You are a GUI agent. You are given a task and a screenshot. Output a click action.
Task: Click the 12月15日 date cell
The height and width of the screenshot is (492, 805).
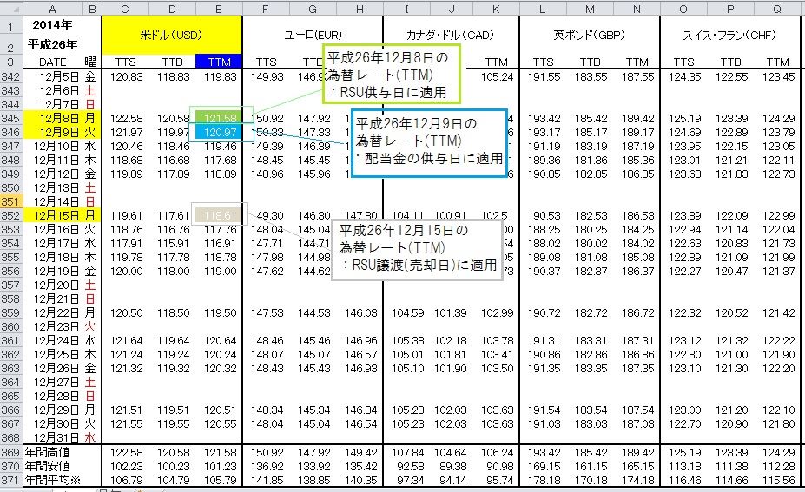pyautogui.click(x=52, y=215)
